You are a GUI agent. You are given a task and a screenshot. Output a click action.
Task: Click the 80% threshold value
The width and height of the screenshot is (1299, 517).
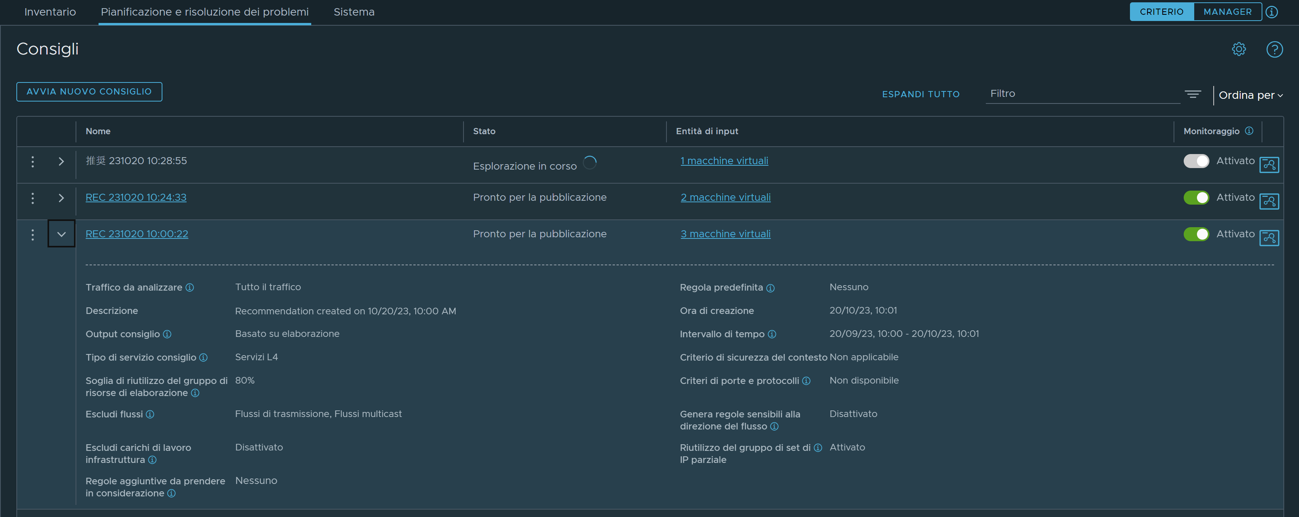click(x=245, y=380)
